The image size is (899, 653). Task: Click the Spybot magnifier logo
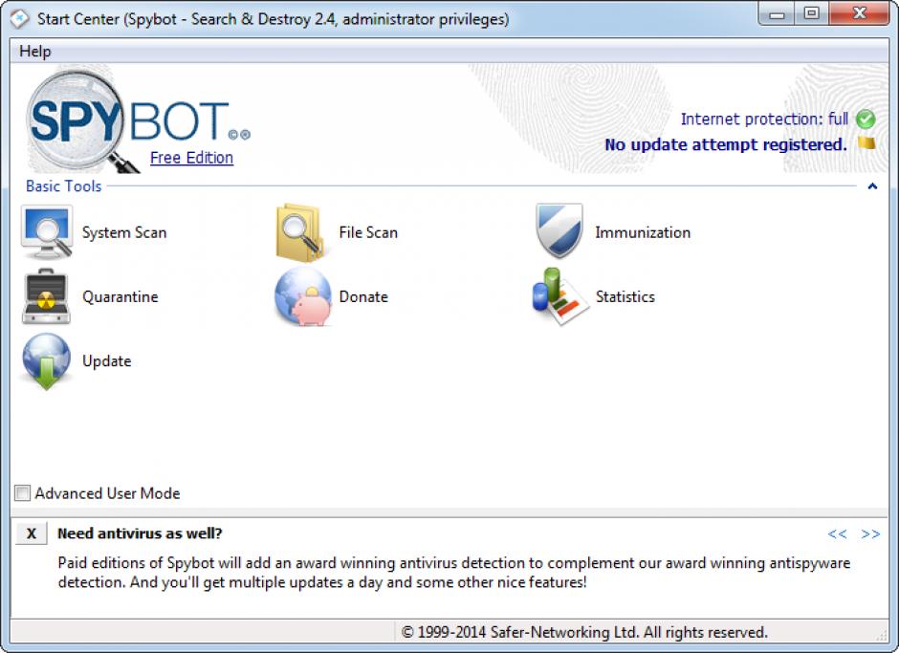click(81, 120)
